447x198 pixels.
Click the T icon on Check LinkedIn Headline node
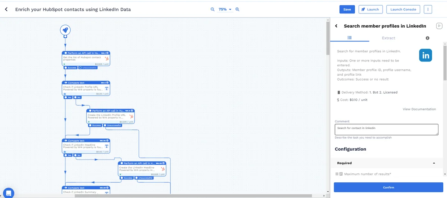[x=107, y=146]
